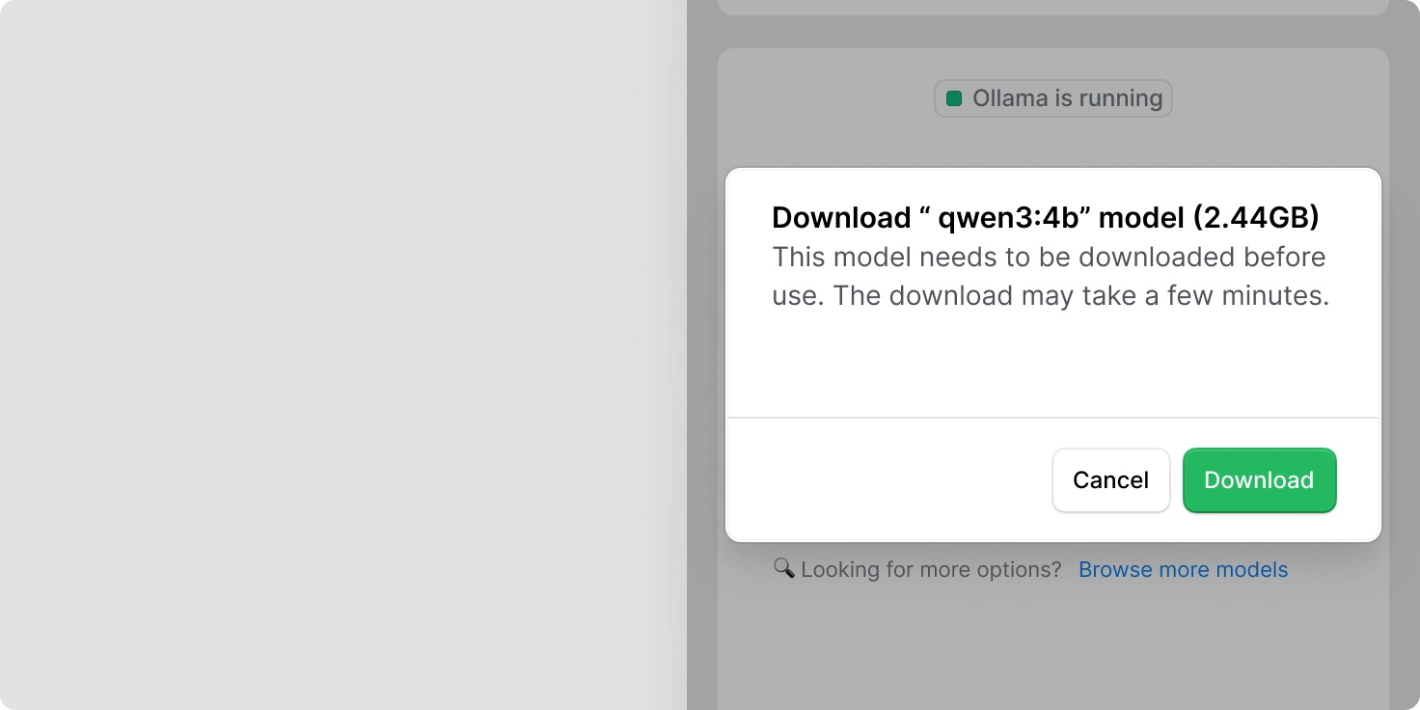
Task: Cancel the qwen3:4b model download
Action: 1110,480
